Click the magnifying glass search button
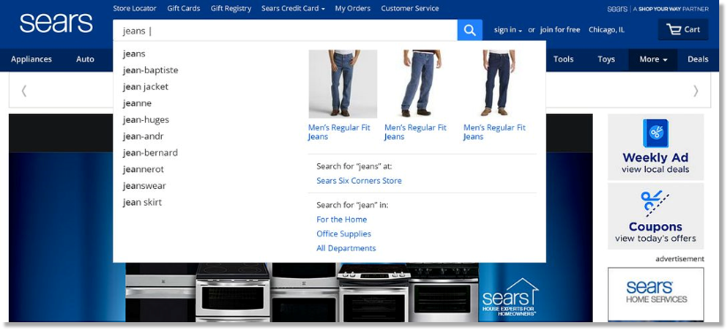 469,30
